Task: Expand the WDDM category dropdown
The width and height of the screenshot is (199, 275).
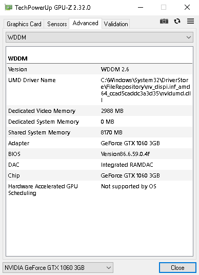Action: tap(99, 37)
